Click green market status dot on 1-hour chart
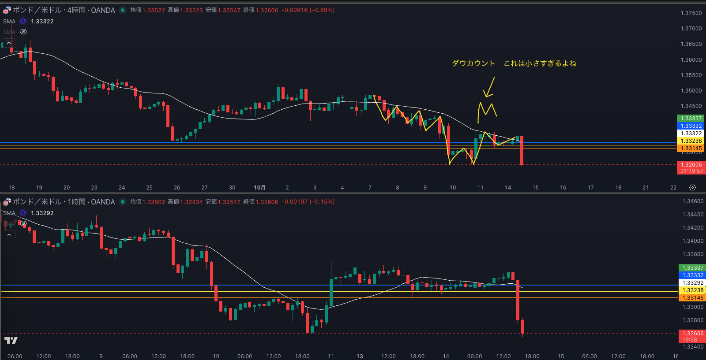 [123, 202]
